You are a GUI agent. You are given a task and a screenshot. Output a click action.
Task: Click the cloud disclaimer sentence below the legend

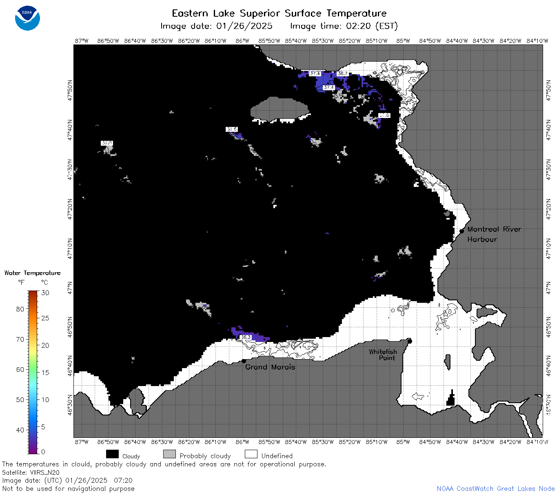tap(164, 464)
